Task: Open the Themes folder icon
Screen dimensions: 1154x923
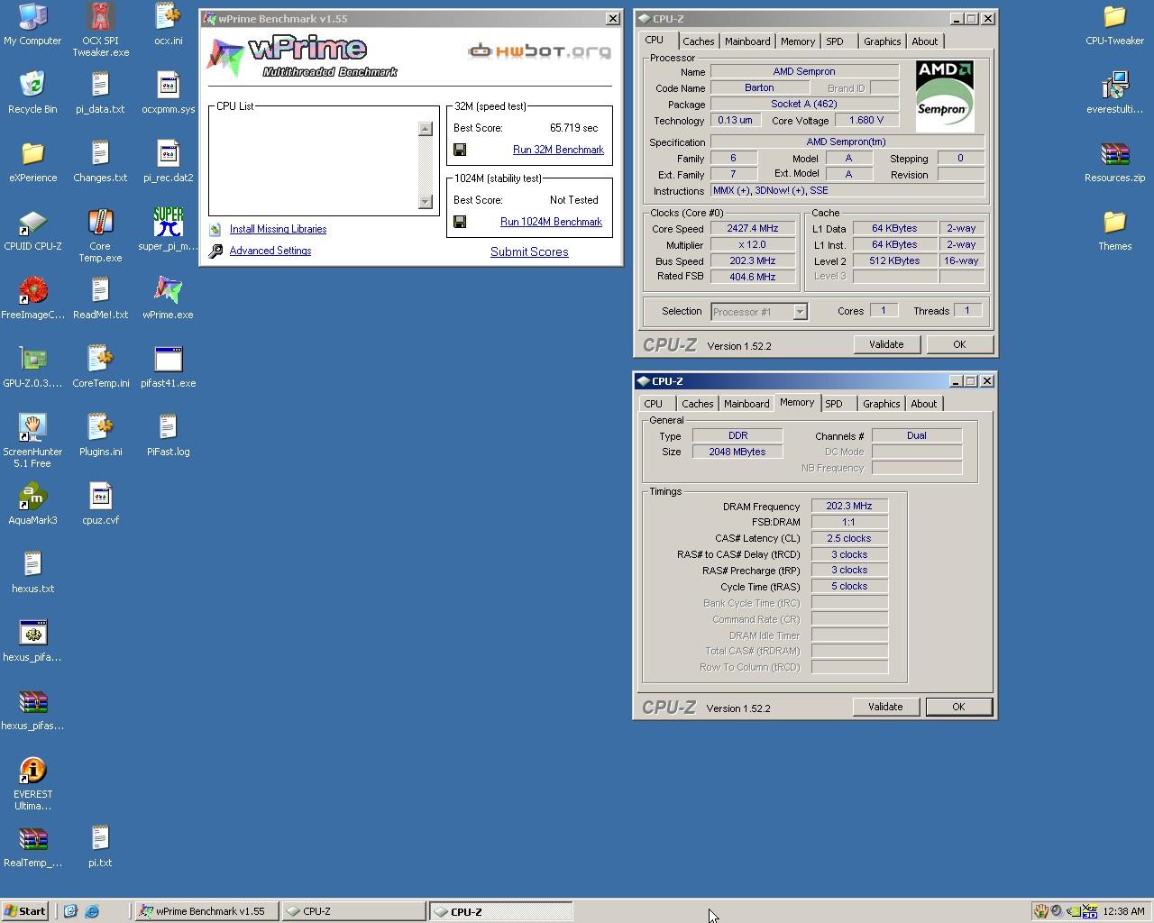Action: coord(1114,229)
